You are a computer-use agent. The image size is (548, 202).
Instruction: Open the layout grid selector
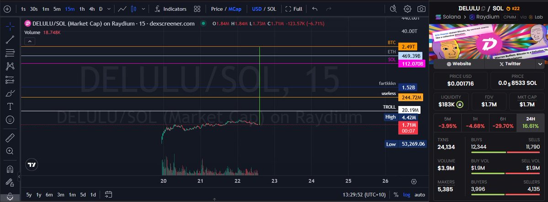point(197,9)
